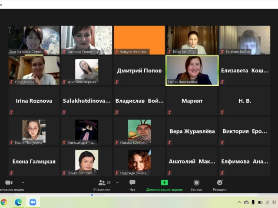Viewport: 278px width, 208px height.
Task: Click Zoom icon in Windows taskbar
Action: 32,202
